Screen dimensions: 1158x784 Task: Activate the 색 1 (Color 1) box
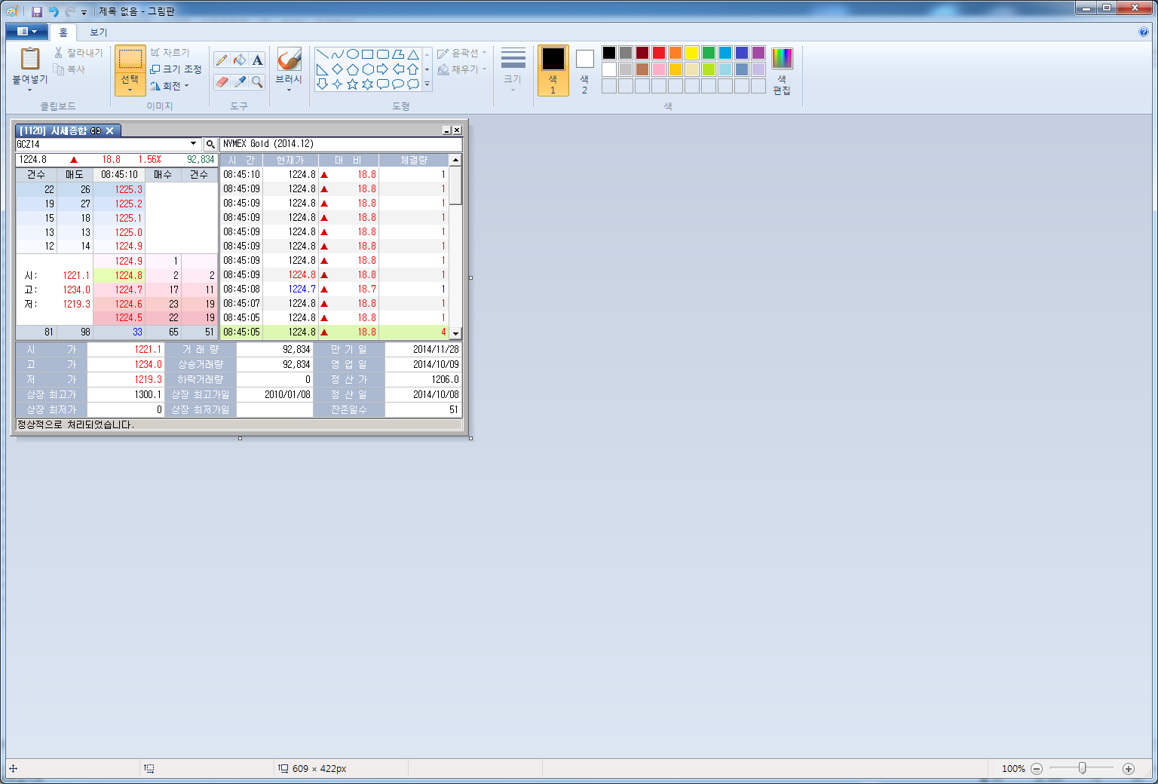coord(553,70)
